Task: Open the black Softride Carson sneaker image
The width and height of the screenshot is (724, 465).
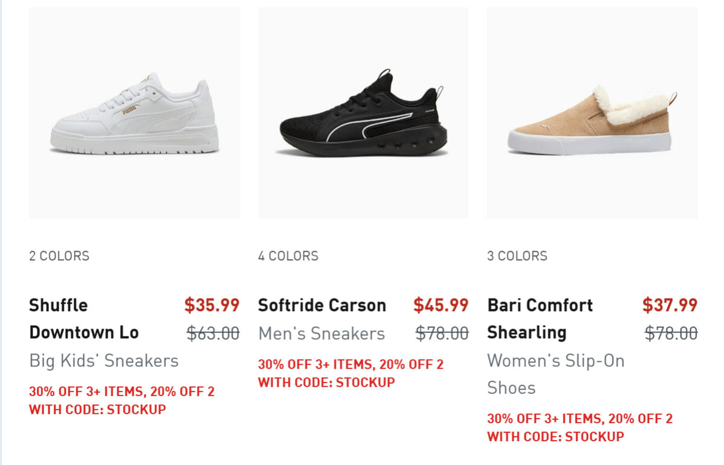Action: (x=363, y=113)
